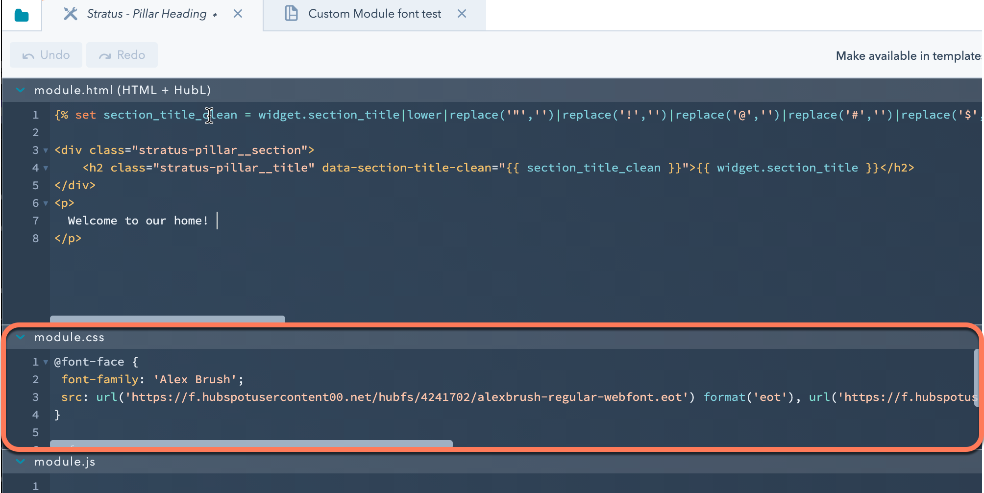
Task: Click the document icon on Custom Module tab
Action: tap(292, 13)
